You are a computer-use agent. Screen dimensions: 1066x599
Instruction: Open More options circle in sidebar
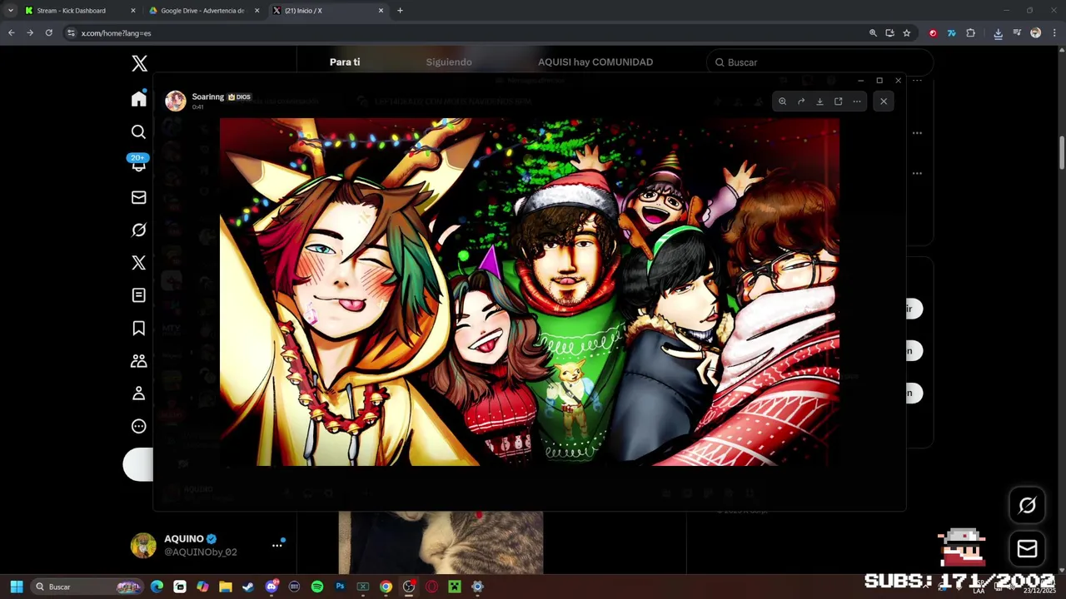[139, 426]
